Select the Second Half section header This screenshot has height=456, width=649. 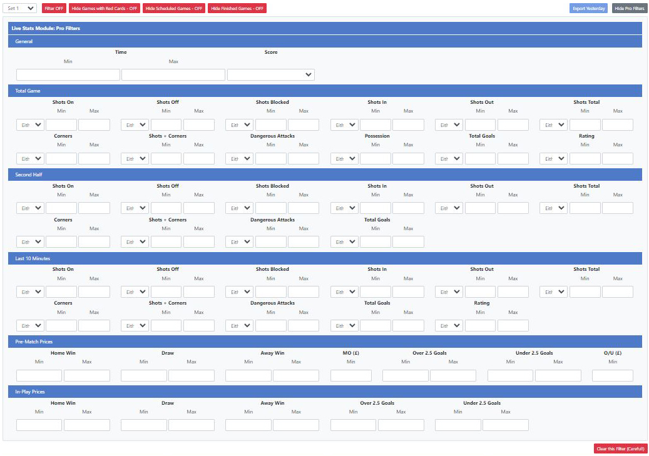click(324, 175)
